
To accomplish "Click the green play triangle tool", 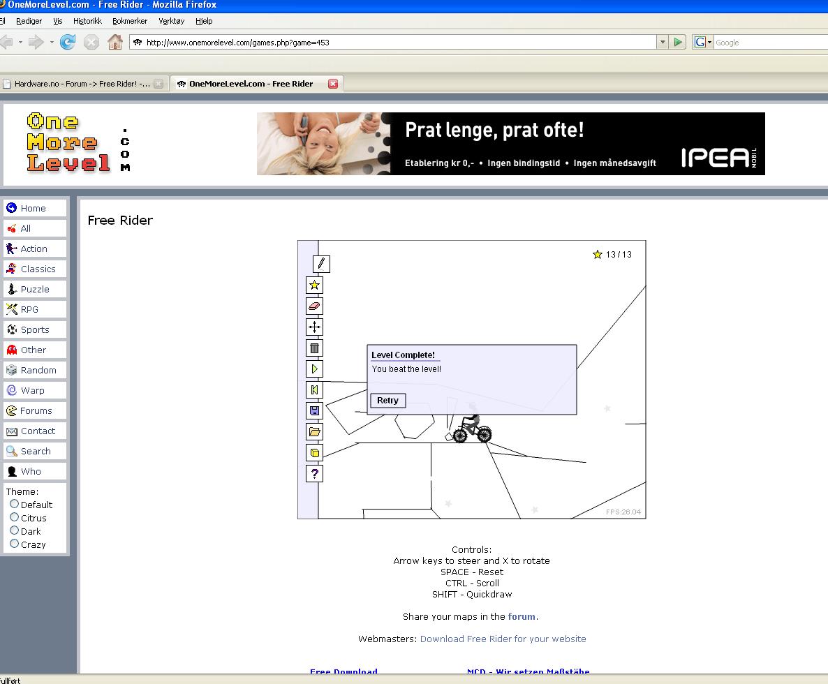I will (x=314, y=369).
